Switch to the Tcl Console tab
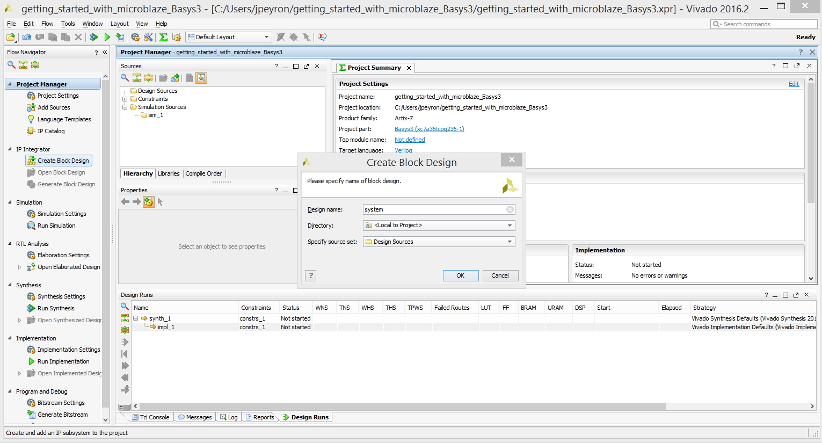This screenshot has width=822, height=443. (151, 417)
